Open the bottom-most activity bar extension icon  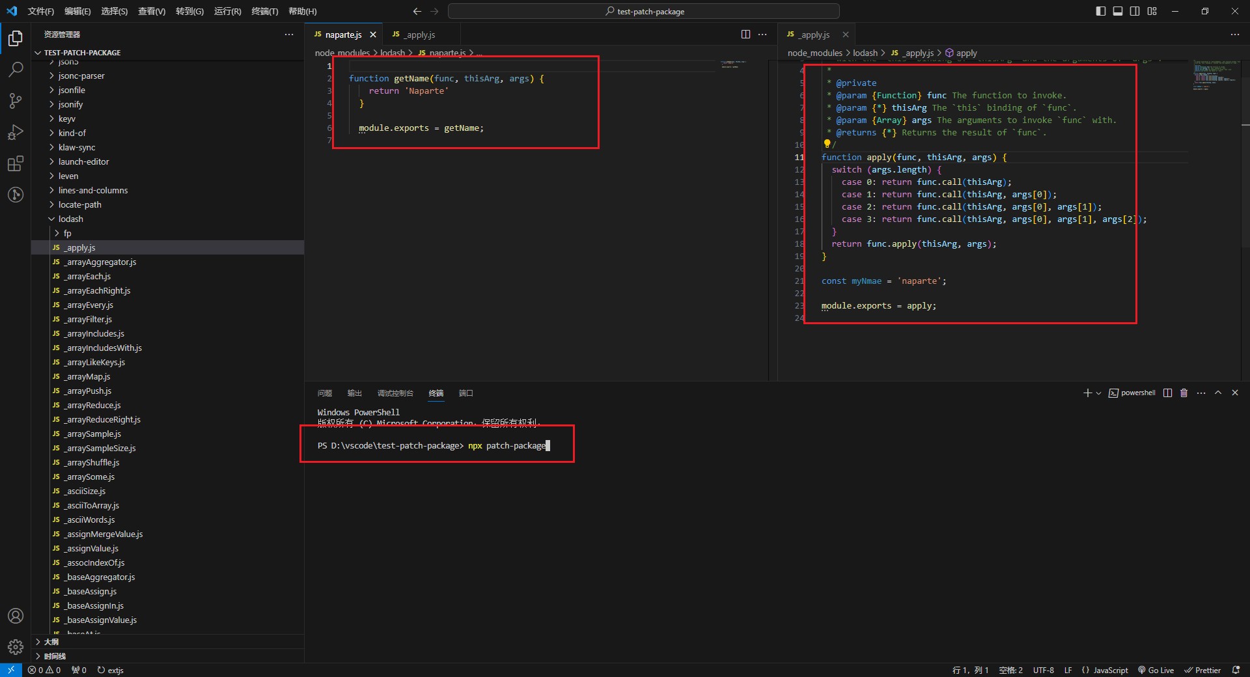[16, 195]
